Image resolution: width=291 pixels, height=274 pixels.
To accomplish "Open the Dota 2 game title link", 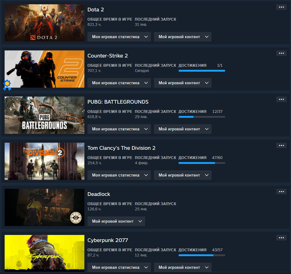I will (95, 10).
